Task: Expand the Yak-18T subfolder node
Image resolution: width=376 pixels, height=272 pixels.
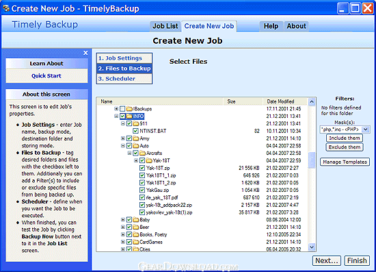Action: pyautogui.click(x=136, y=160)
